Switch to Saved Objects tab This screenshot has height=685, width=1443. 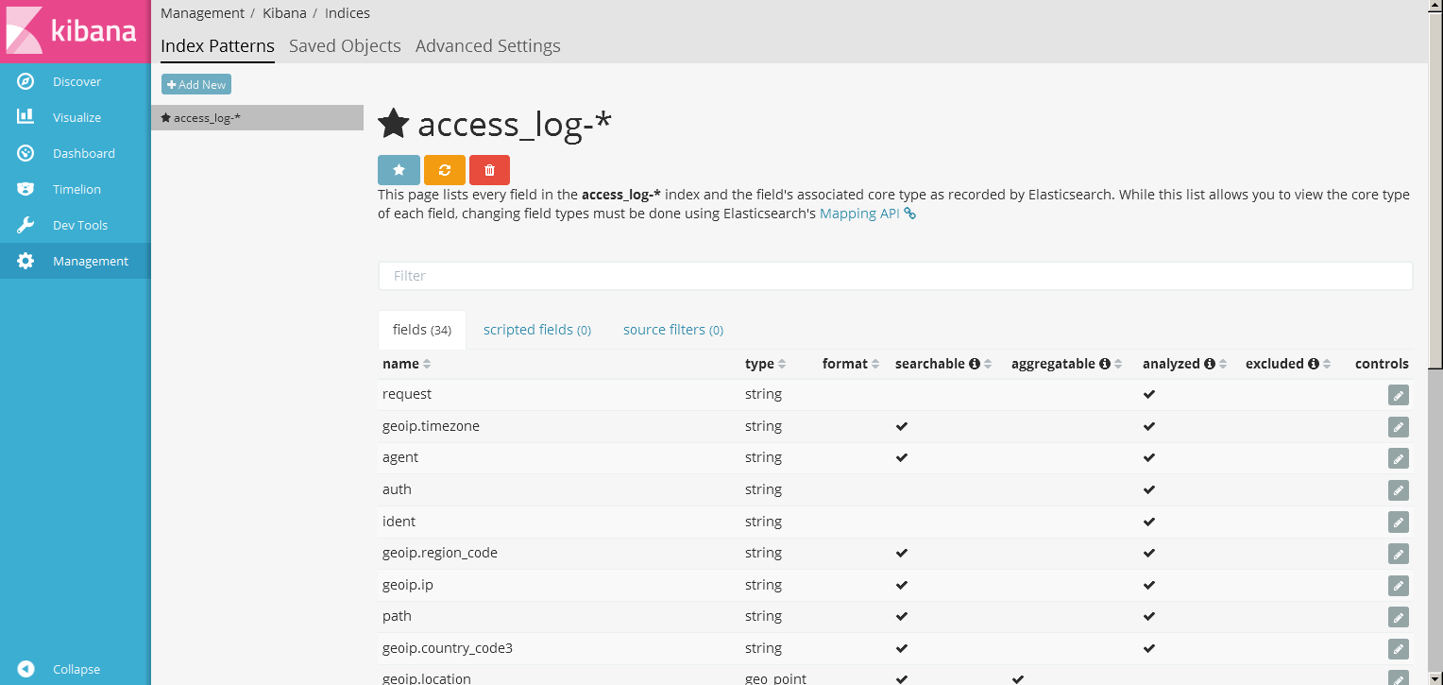[345, 45]
